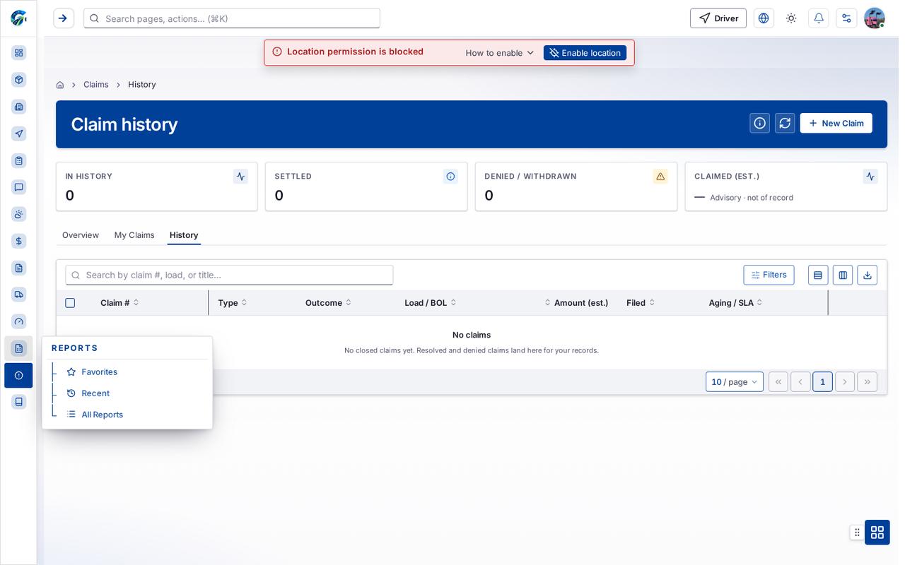Screen dimensions: 905x565
Task: Open the 10 / page size dropdown
Action: click(x=735, y=382)
